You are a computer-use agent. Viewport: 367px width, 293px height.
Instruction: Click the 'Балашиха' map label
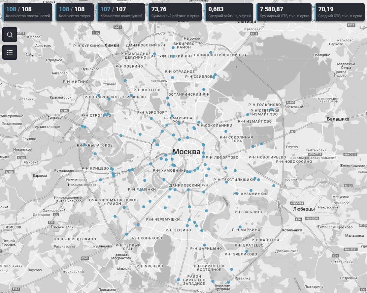(x=338, y=119)
